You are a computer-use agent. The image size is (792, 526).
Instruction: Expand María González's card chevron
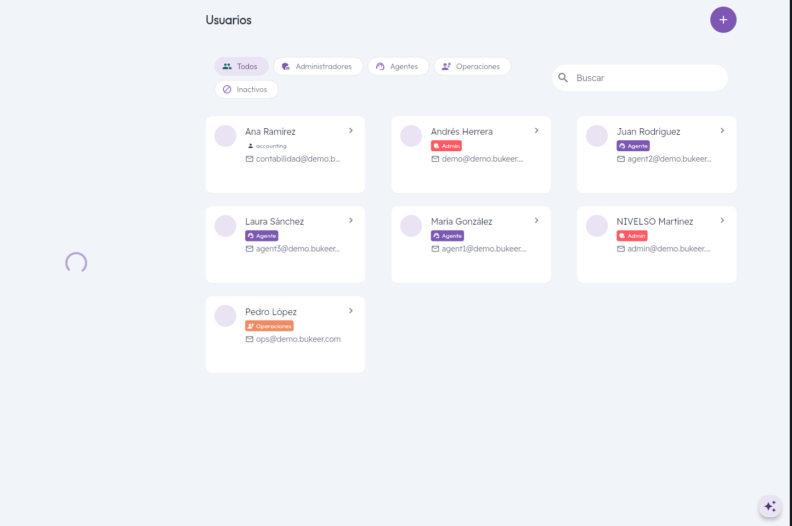(x=536, y=220)
